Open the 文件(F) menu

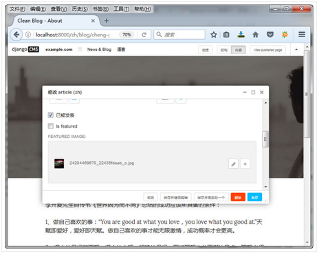(17, 9)
